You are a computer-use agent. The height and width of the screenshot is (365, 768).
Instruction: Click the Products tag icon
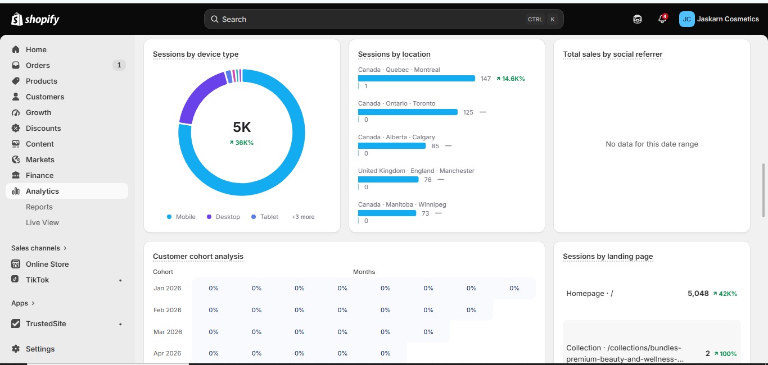pos(16,81)
